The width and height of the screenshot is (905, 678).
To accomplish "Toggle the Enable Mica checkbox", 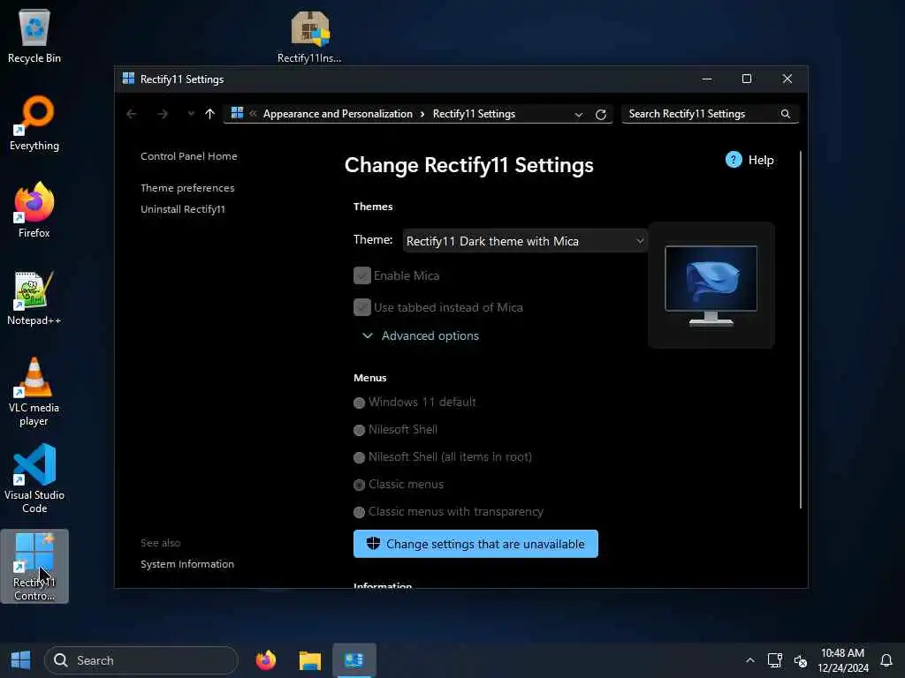I will click(361, 275).
